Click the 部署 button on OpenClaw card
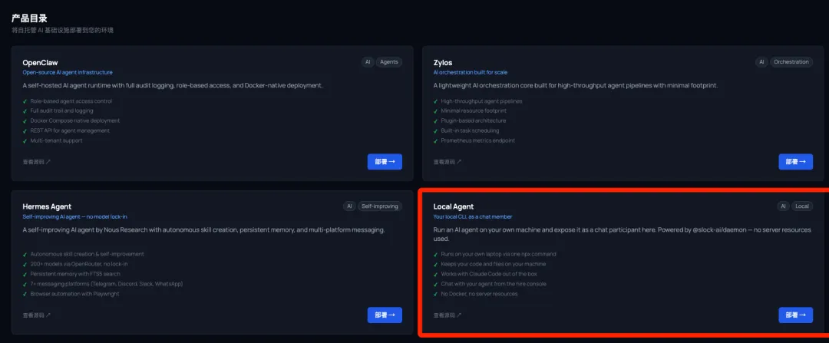 coord(385,162)
